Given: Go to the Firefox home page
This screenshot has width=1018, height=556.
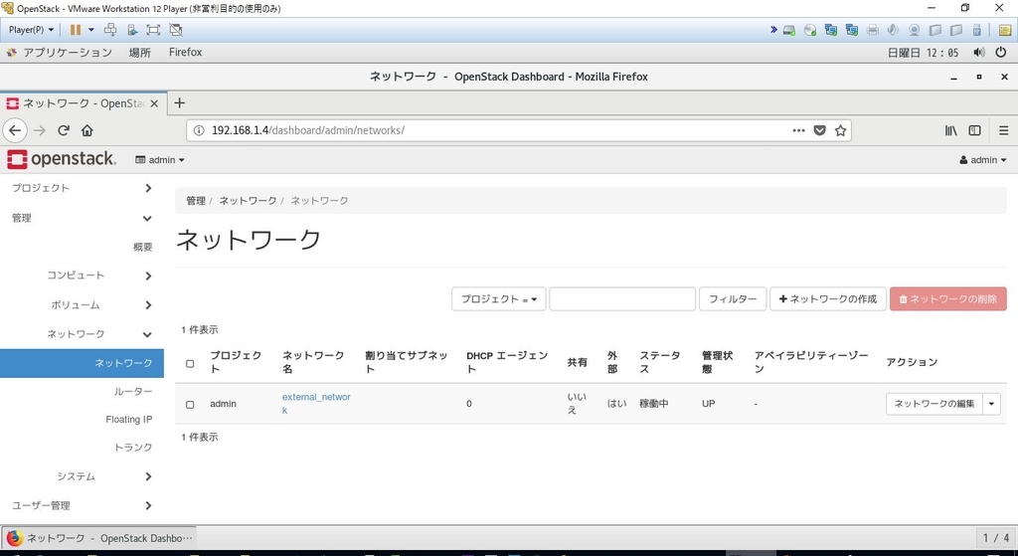Looking at the screenshot, I should (87, 130).
